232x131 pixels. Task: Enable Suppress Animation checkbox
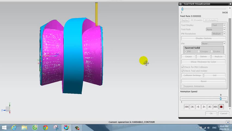(x=182, y=86)
